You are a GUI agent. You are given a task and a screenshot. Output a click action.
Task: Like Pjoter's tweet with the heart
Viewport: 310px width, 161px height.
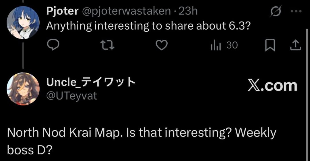point(162,45)
